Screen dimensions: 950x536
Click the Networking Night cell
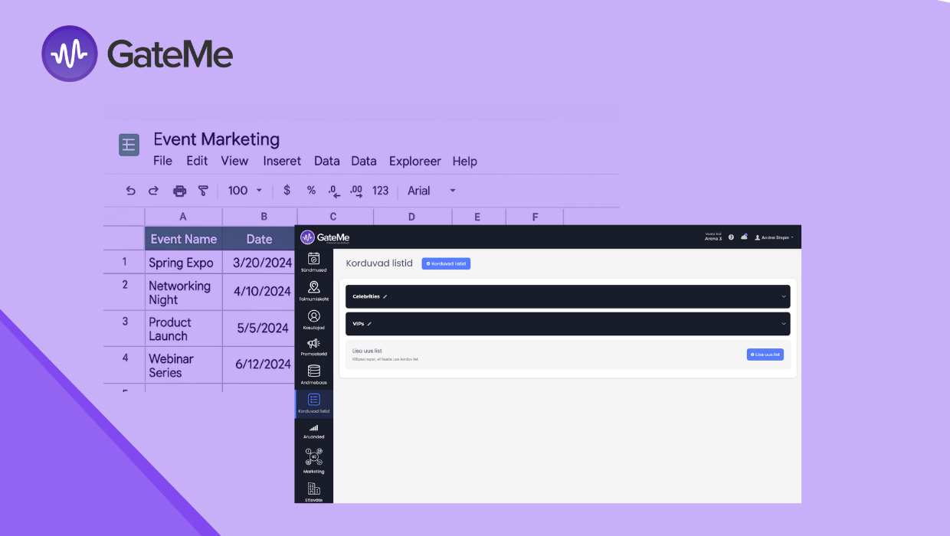pos(183,293)
